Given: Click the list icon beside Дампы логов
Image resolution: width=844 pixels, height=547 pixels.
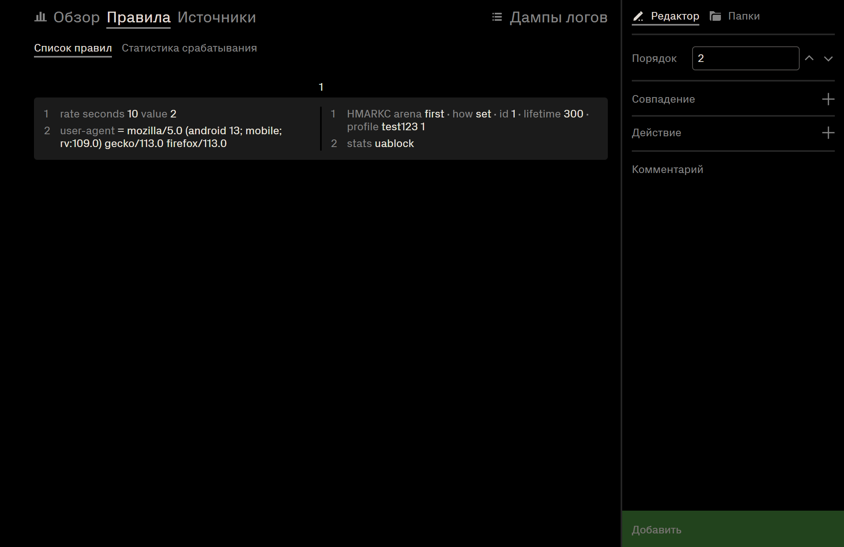Looking at the screenshot, I should pyautogui.click(x=497, y=17).
